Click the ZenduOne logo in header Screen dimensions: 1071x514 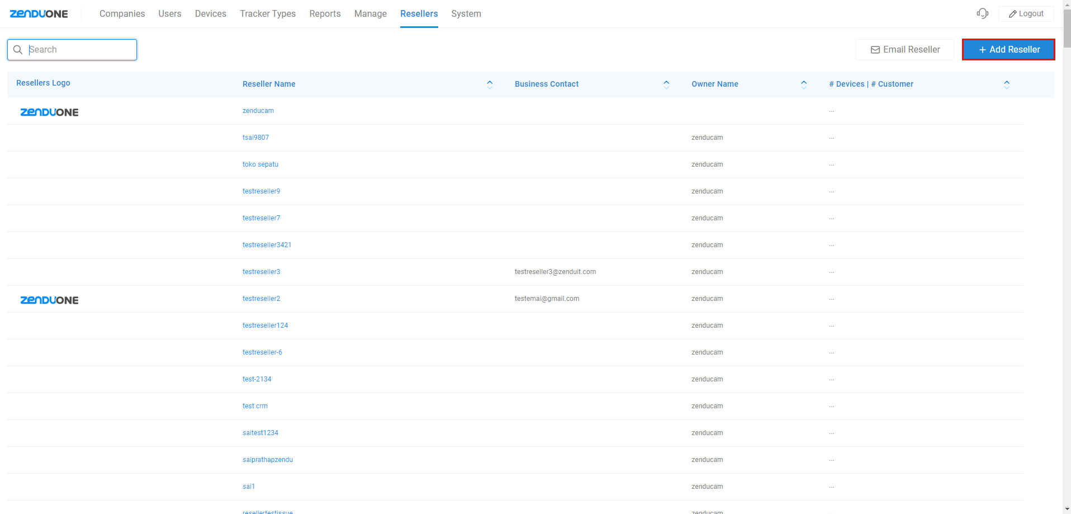click(39, 14)
